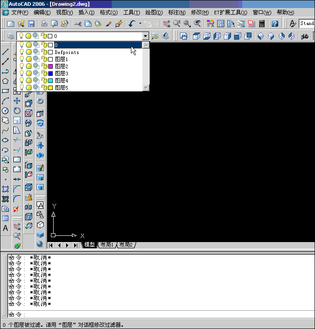Viewport: 315px width, 329px height.
Task: Select the Spline curve tool
Action: 5,131
